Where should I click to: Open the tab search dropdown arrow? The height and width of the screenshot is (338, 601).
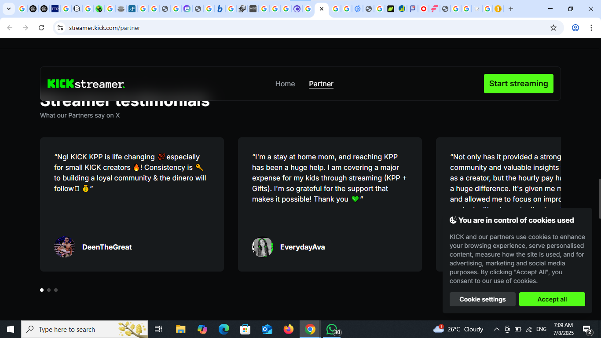[x=9, y=9]
